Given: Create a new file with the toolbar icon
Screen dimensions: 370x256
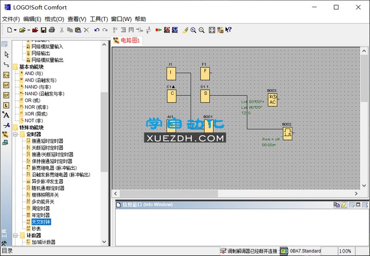Looking at the screenshot, I should 10,30.
